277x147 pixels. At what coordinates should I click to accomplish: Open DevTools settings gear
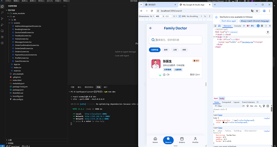point(262,26)
